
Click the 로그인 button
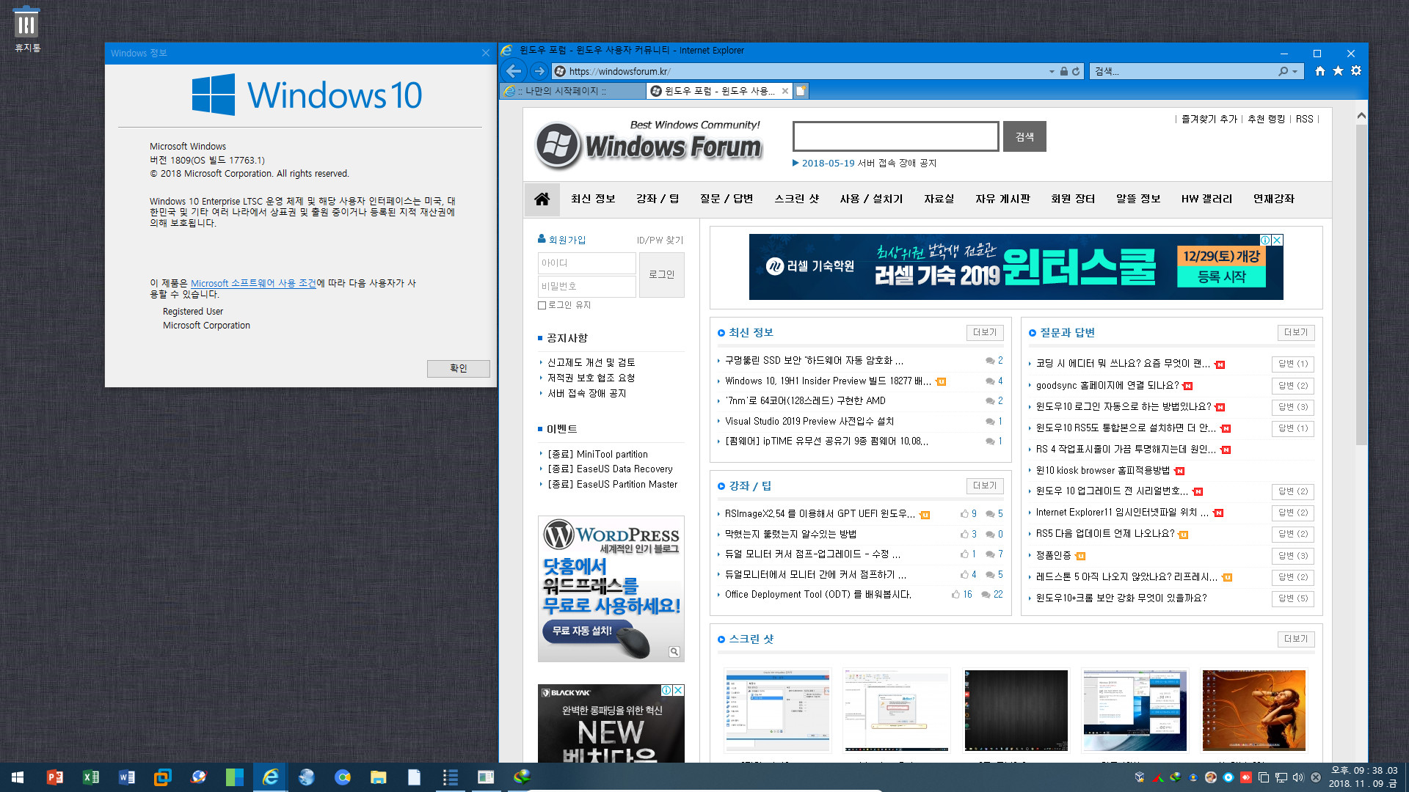(x=661, y=274)
